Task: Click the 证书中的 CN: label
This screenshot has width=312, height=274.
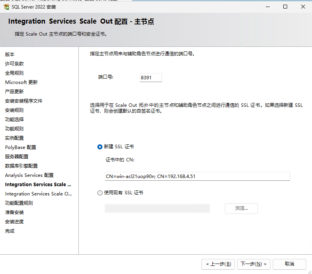Action: [120, 160]
